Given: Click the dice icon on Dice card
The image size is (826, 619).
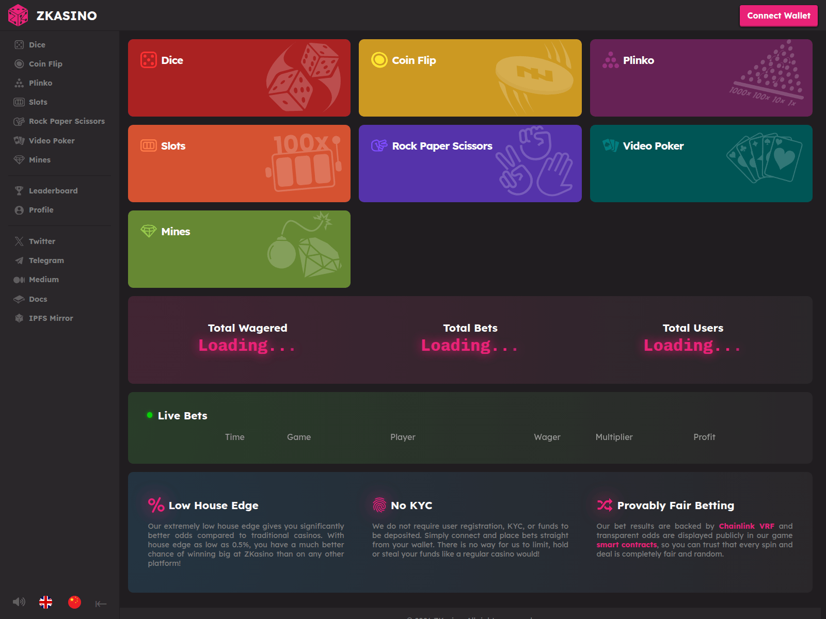Looking at the screenshot, I should pyautogui.click(x=149, y=60).
